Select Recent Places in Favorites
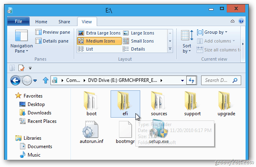The width and height of the screenshot is (256, 167). [38, 121]
